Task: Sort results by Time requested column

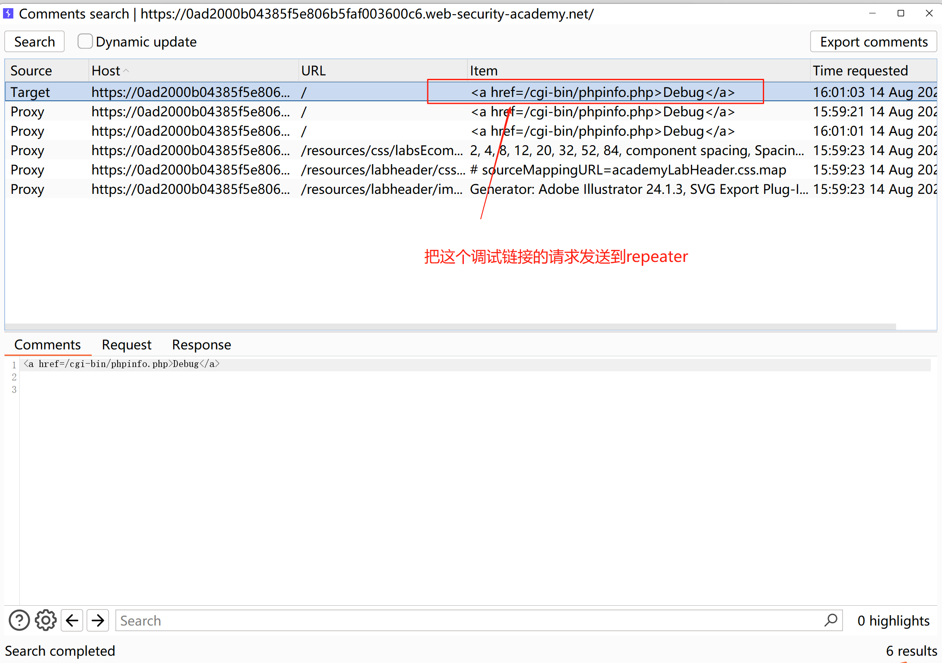Action: click(860, 71)
